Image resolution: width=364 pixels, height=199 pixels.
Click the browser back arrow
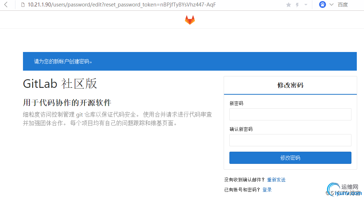click(6, 5)
